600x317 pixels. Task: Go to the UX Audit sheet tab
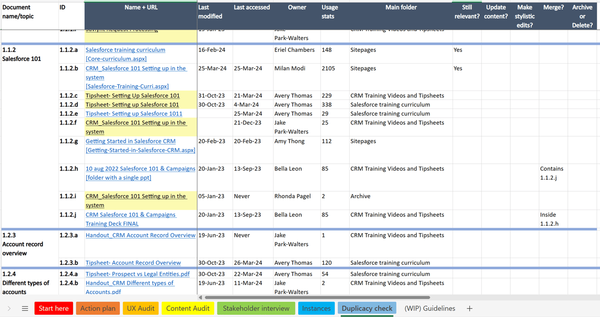141,309
